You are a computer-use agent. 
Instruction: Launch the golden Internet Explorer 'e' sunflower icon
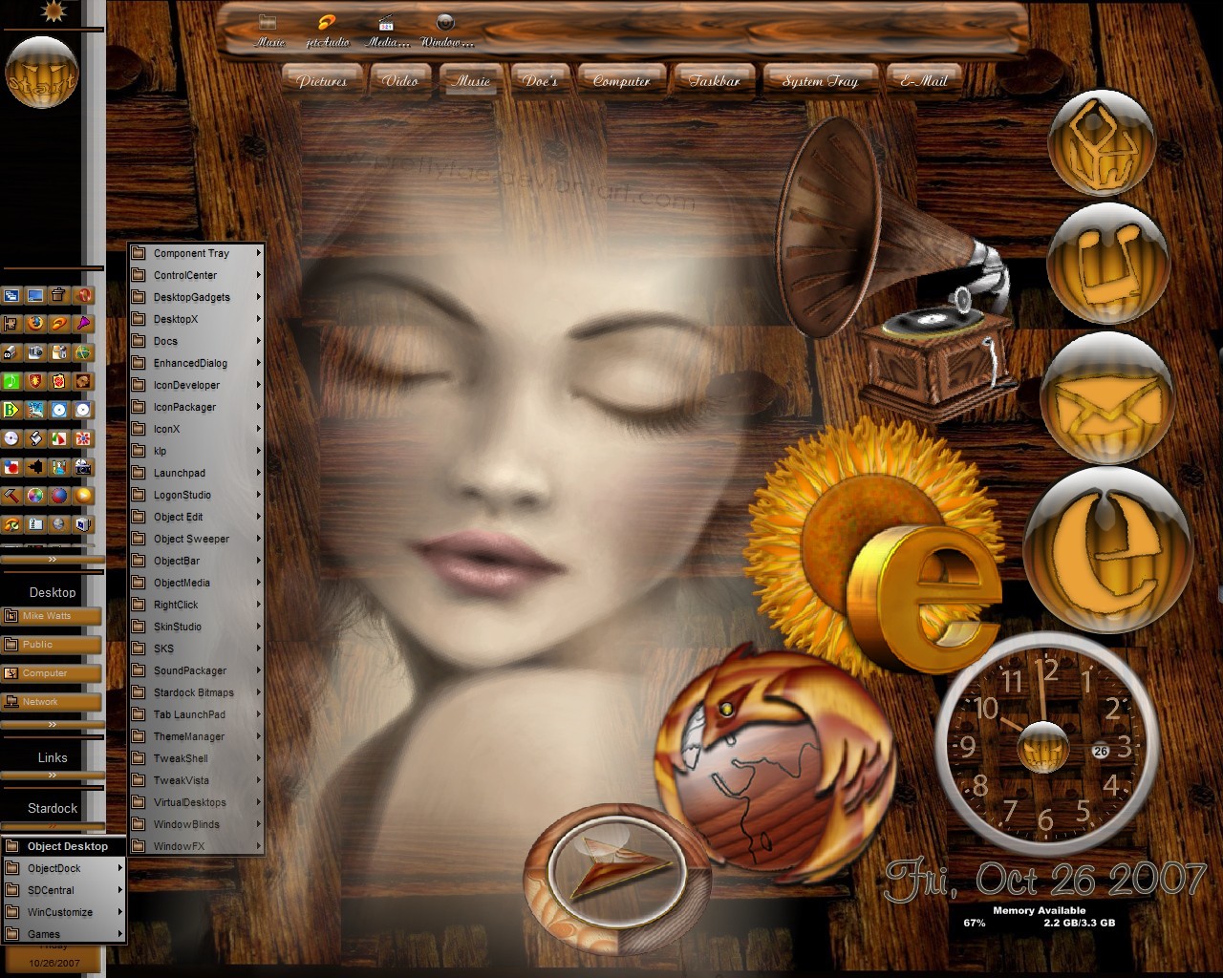coord(879,554)
